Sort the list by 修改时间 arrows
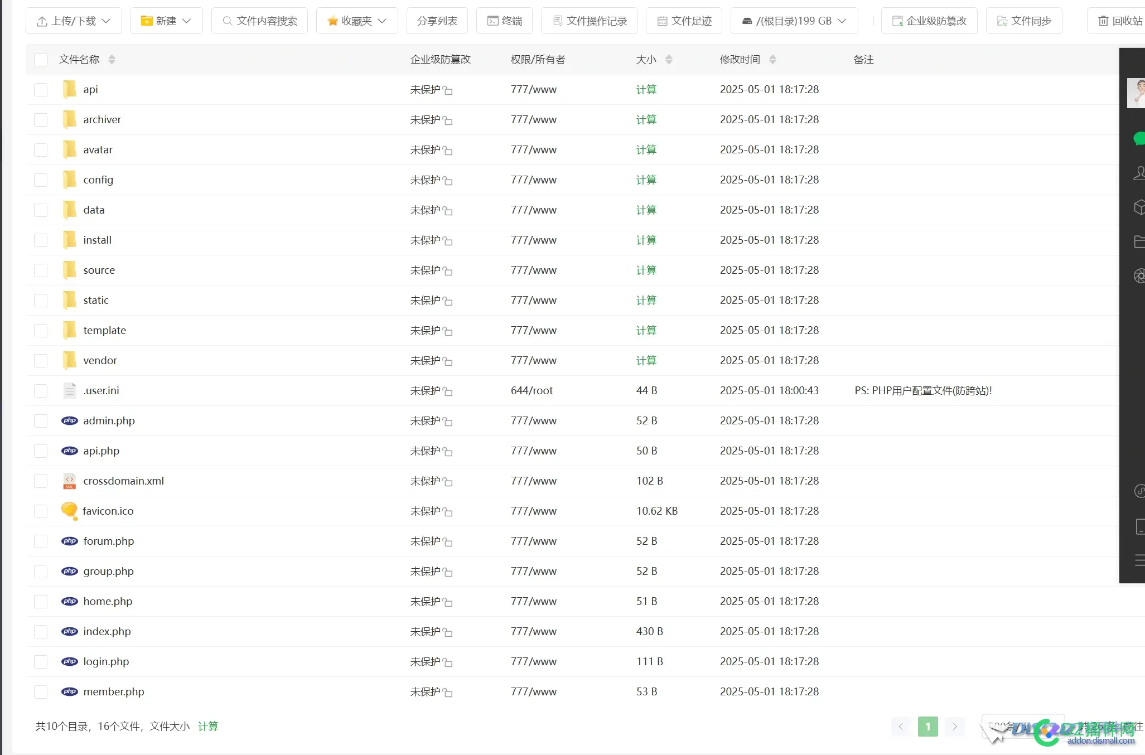The width and height of the screenshot is (1145, 755). pyautogui.click(x=772, y=60)
